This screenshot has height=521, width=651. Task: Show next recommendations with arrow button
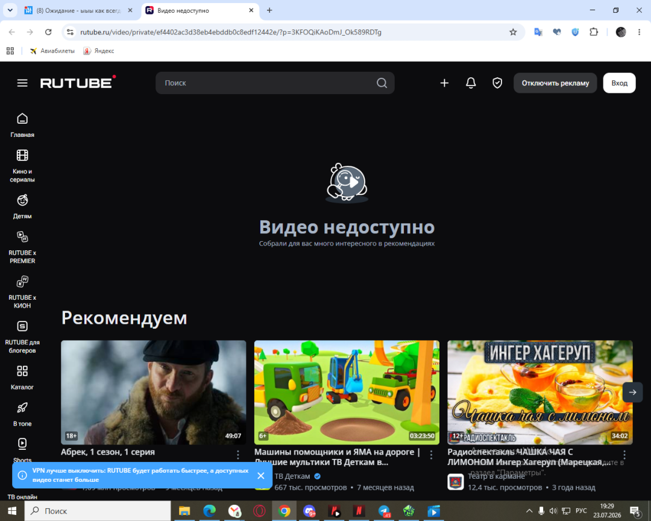click(632, 392)
